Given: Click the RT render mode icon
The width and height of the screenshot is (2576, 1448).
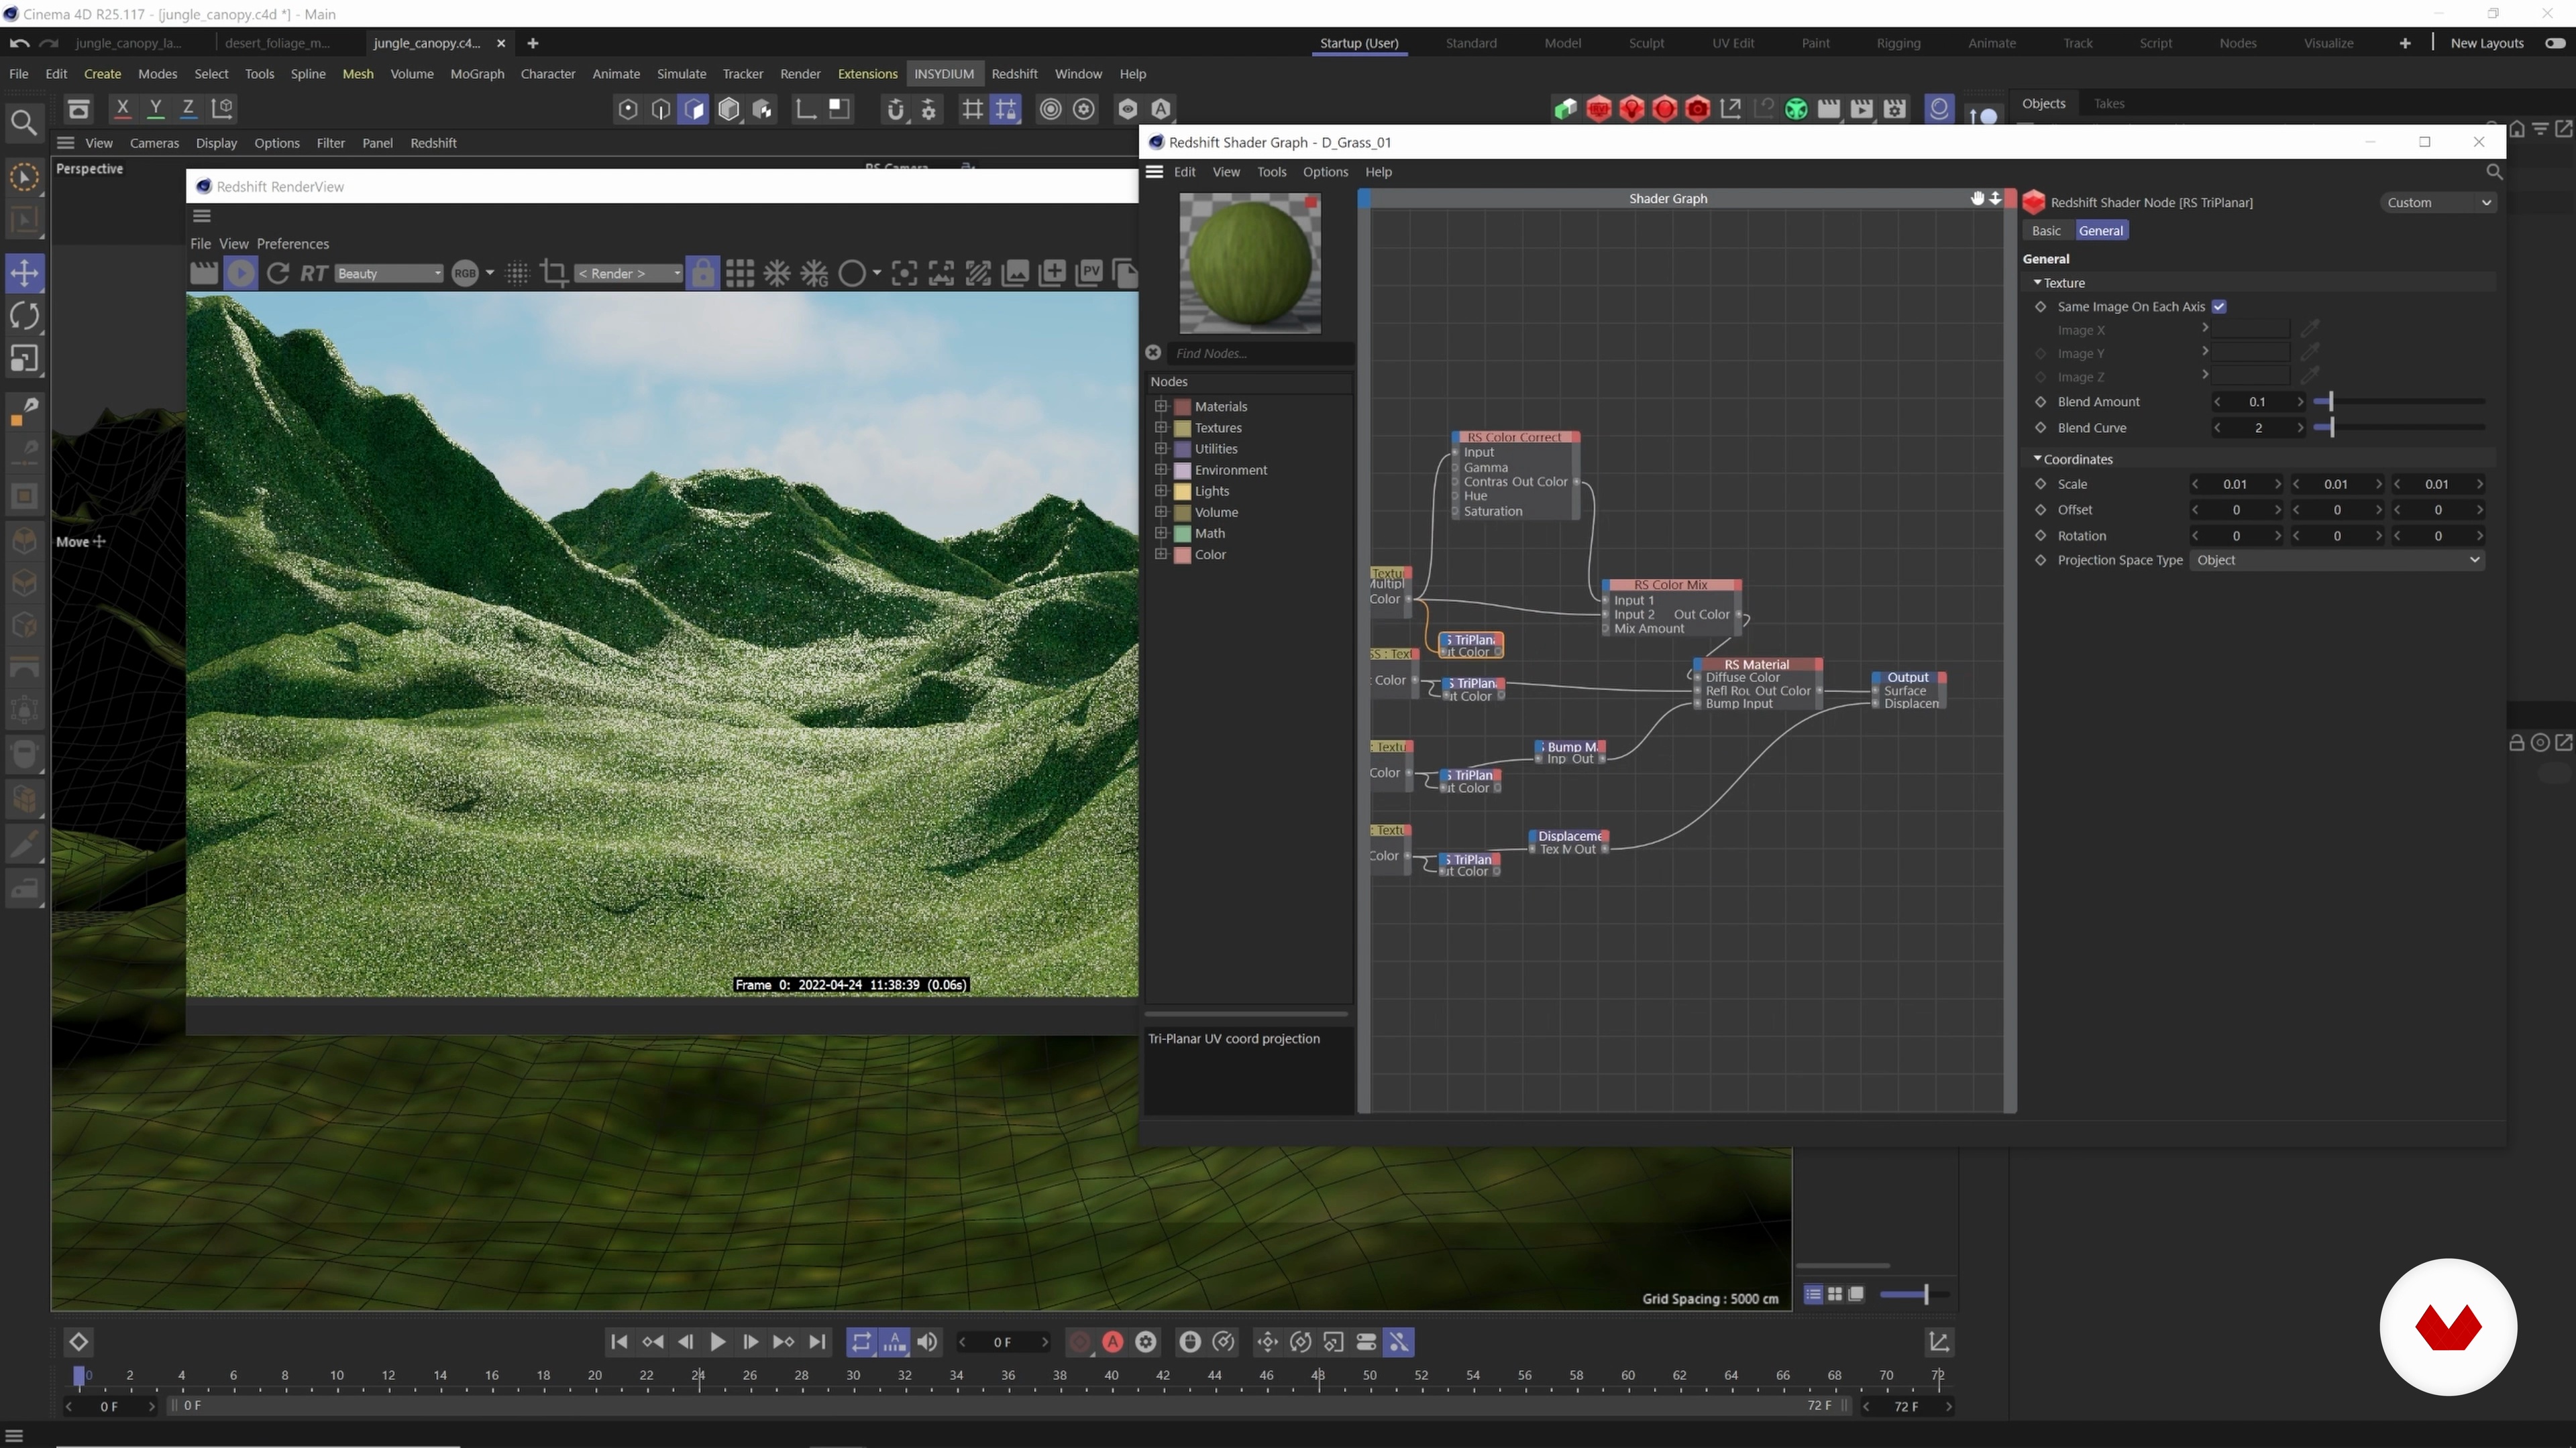Looking at the screenshot, I should coord(314,273).
